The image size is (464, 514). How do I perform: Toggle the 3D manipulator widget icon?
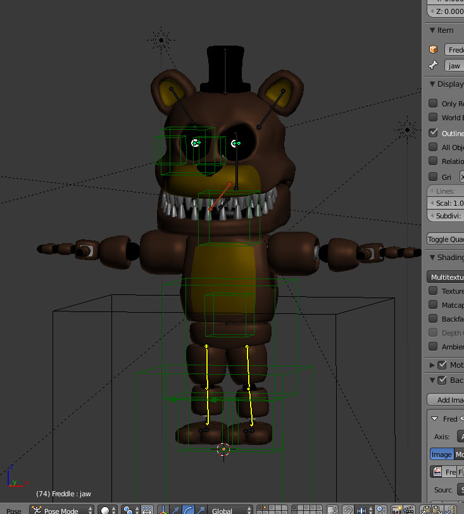pyautogui.click(x=163, y=510)
